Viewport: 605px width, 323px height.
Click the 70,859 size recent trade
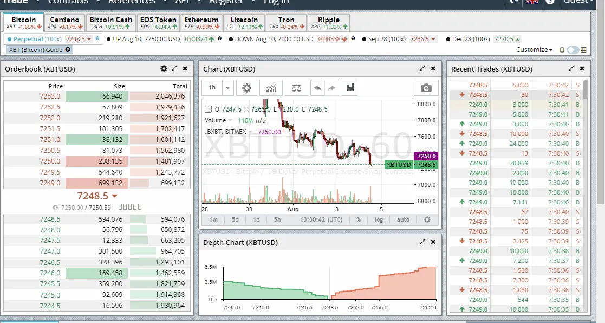point(518,163)
